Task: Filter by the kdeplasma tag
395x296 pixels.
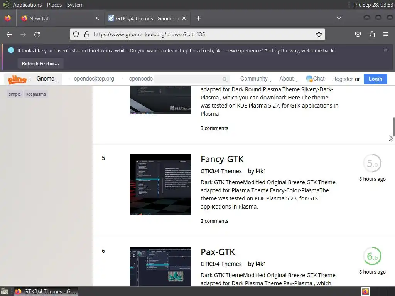Action: pos(36,94)
